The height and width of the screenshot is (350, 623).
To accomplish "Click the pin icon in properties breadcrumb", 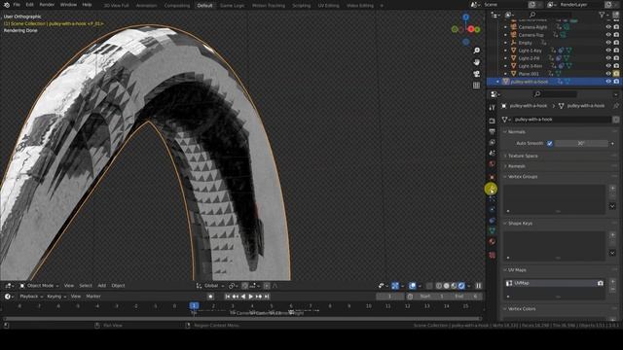I will click(x=616, y=106).
